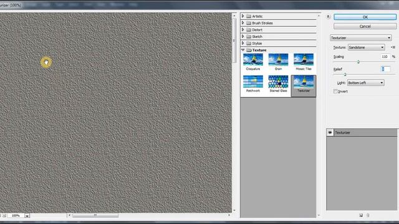Image resolution: width=399 pixels, height=224 pixels.
Task: Click the zoom in plus button
Action: [x=4, y=215]
